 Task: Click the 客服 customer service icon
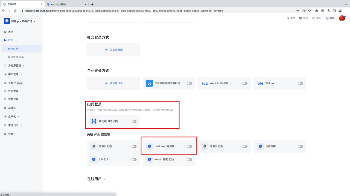(327, 18)
